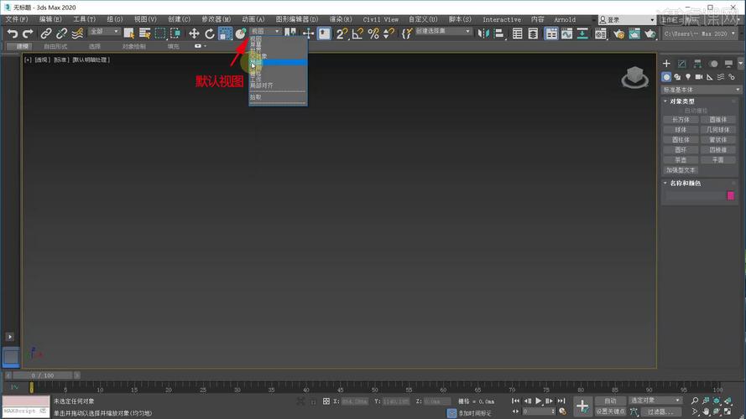Click the ViewCube in the viewport
The height and width of the screenshot is (419, 746).
click(x=634, y=77)
